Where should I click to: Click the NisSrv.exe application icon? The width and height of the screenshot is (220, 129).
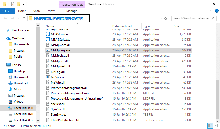48,77
